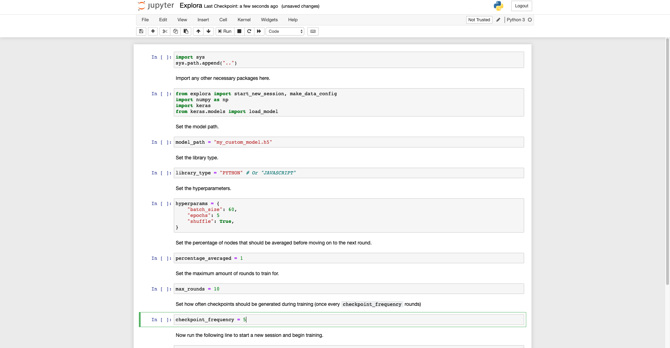Open the View menu
Viewport: 670px width, 348px height.
182,20
